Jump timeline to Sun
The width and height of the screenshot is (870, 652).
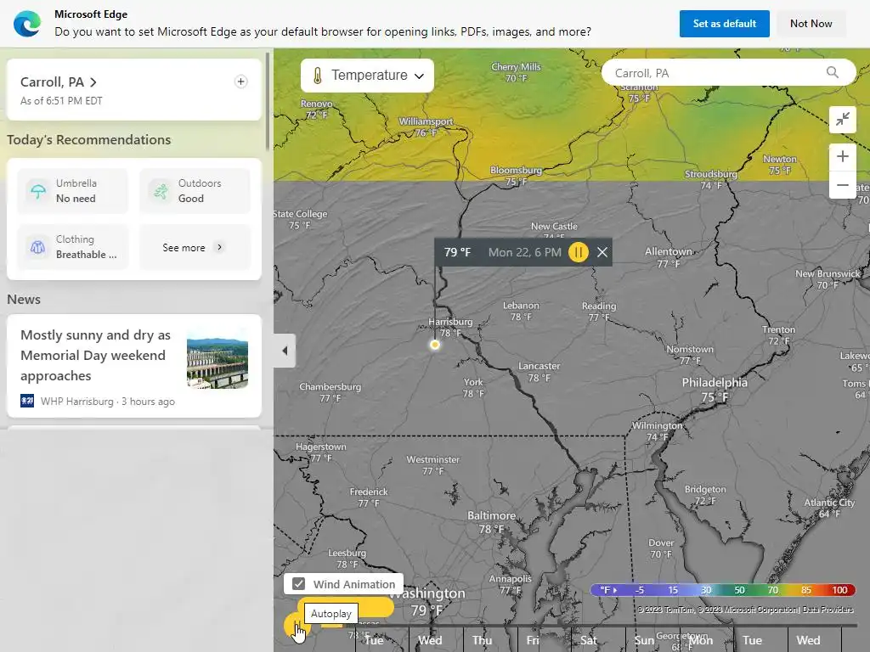point(644,640)
